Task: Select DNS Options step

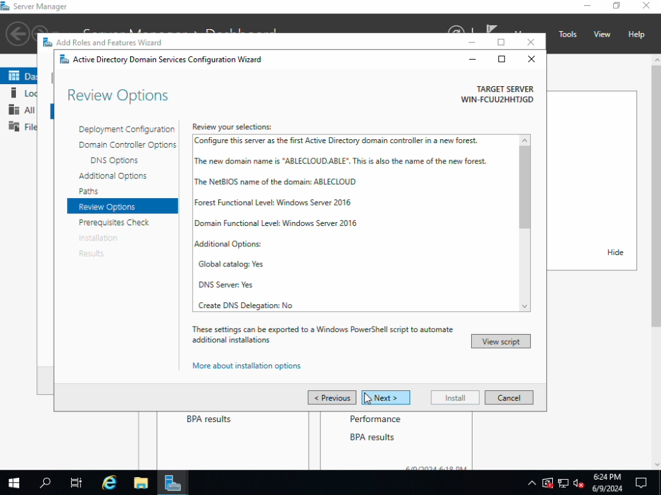Action: click(x=114, y=160)
